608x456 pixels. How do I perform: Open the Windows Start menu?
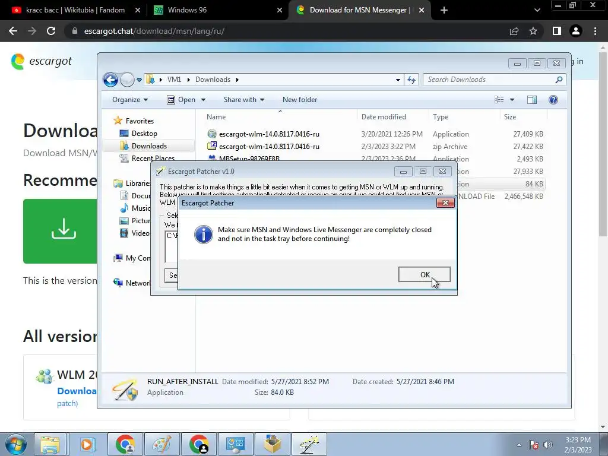[15, 444]
